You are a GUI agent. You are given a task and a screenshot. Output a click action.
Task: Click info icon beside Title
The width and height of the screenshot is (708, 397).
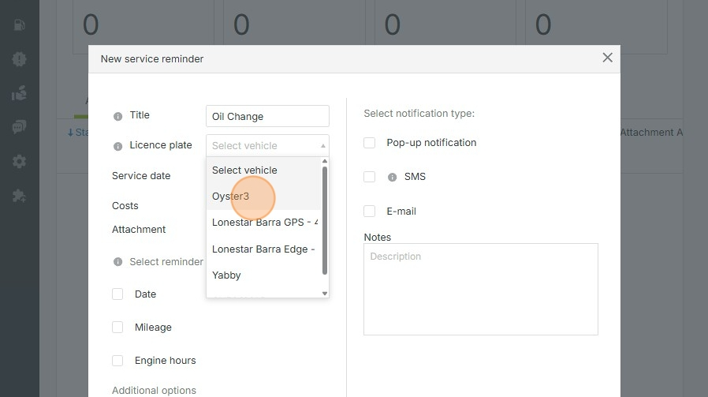(x=117, y=116)
